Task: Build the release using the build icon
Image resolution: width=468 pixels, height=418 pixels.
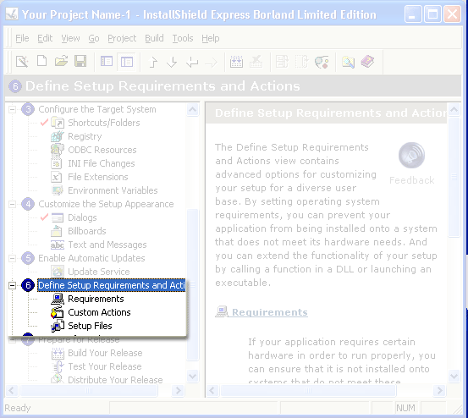Action: pyautogui.click(x=236, y=62)
